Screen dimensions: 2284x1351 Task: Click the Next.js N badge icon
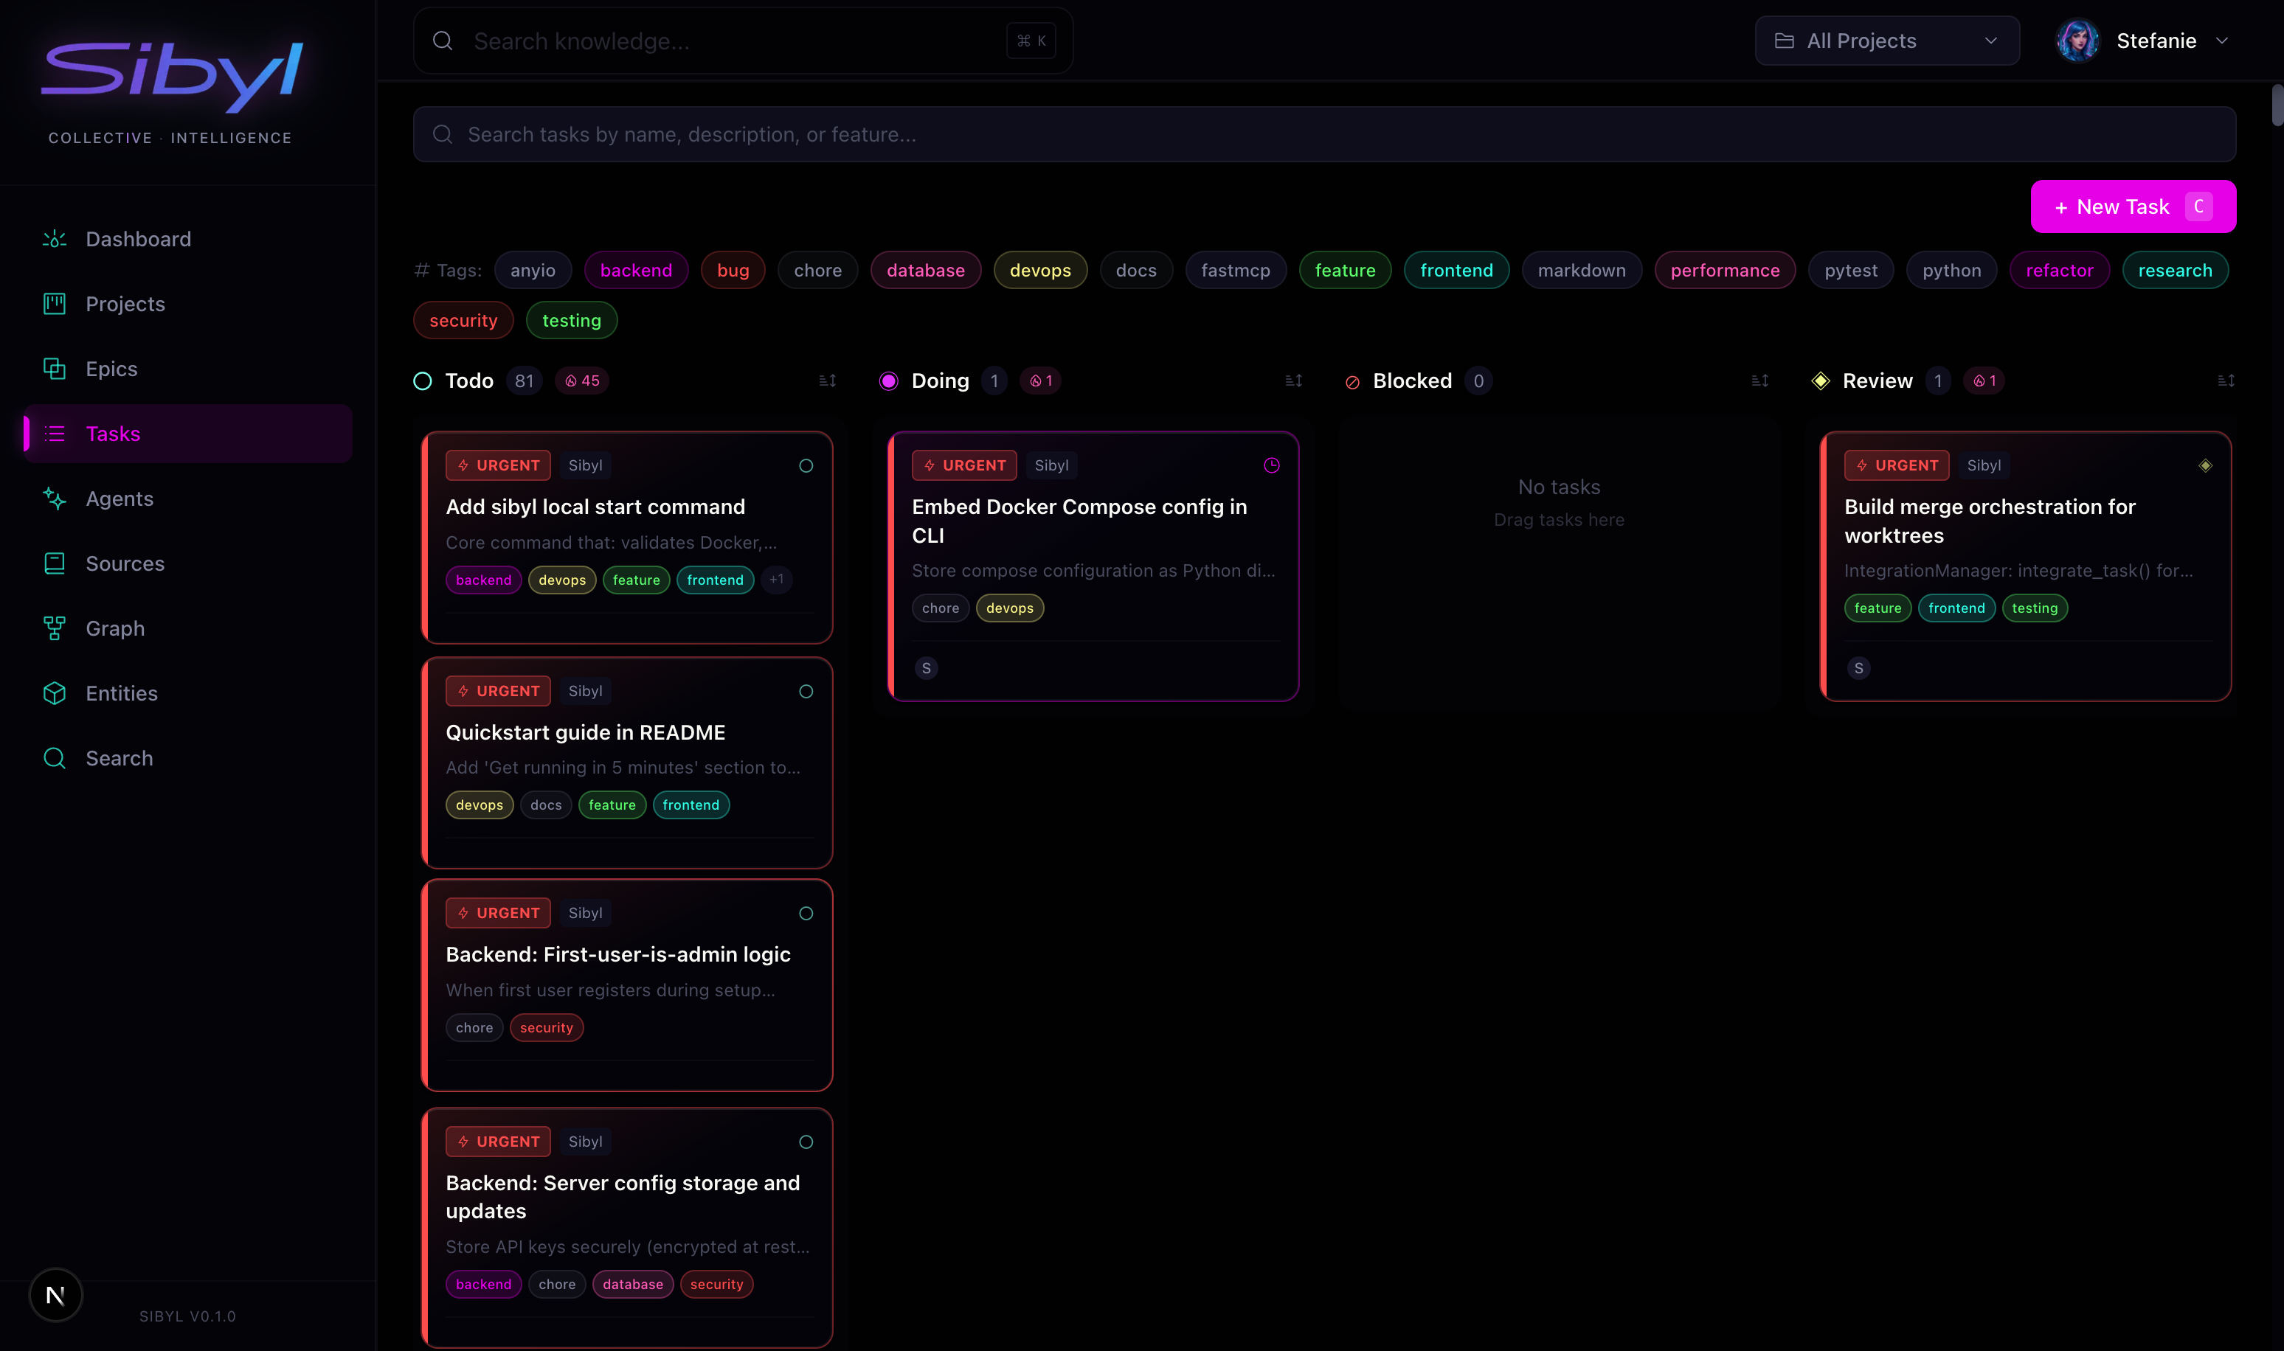[55, 1294]
